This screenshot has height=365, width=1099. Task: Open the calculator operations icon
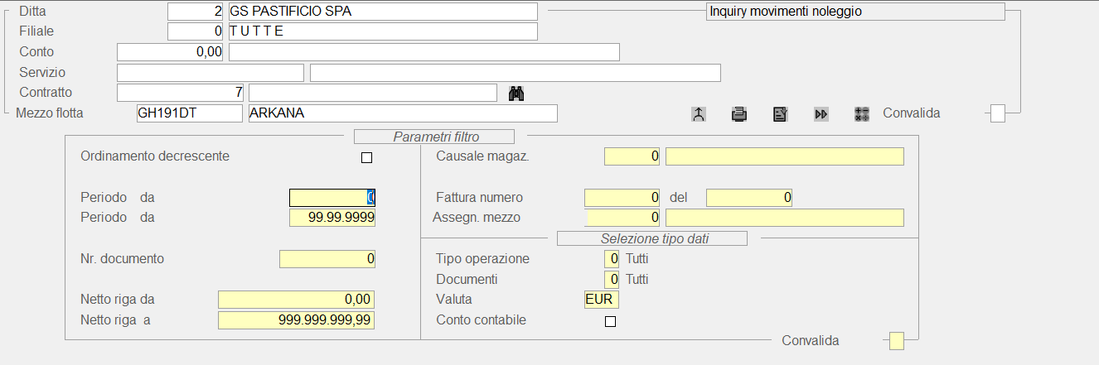[x=862, y=114]
